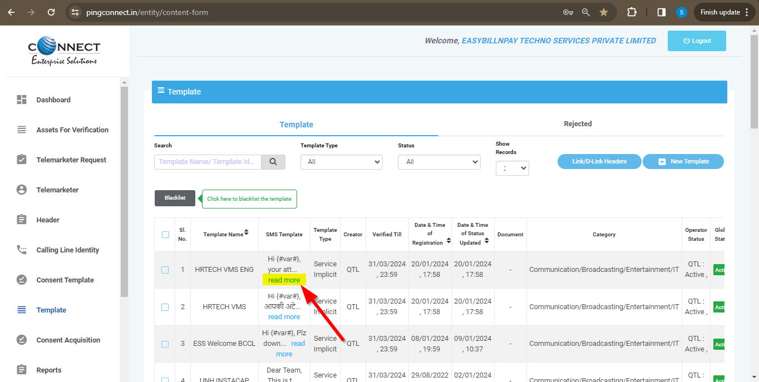Reload the page in browser

tap(51, 12)
